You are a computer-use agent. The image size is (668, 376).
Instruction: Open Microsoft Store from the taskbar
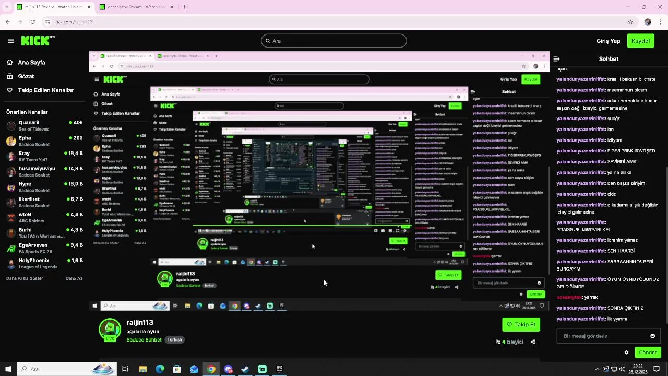coord(177,369)
